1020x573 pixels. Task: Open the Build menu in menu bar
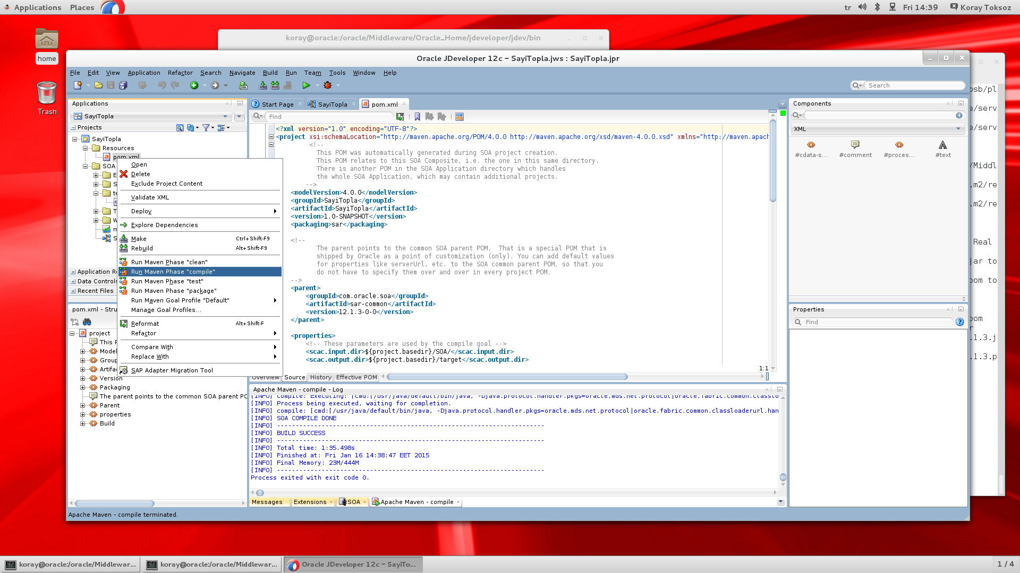click(x=270, y=73)
